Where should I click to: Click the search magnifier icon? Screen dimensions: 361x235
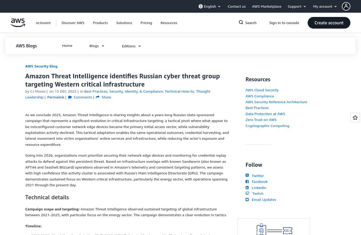point(241,22)
